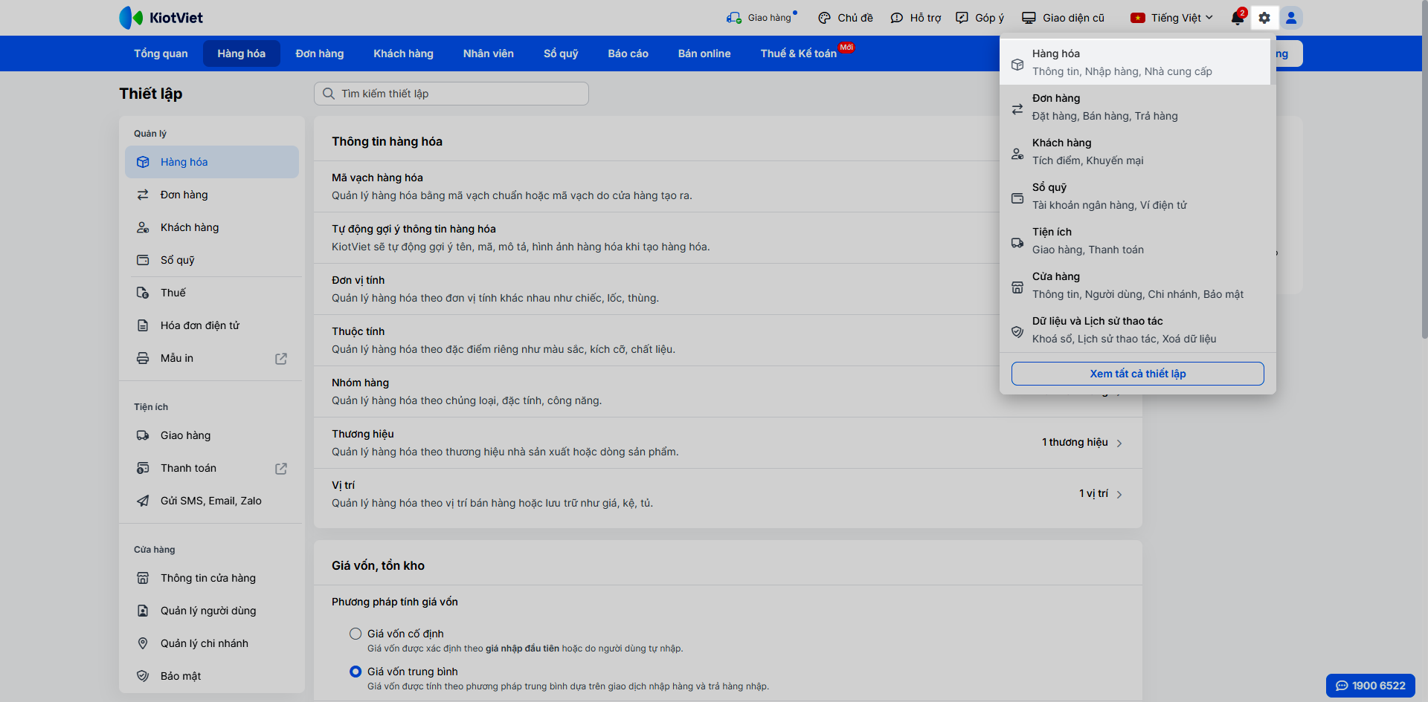Select Hóa đơn điện tử sidebar item
1428x702 pixels.
(212, 325)
